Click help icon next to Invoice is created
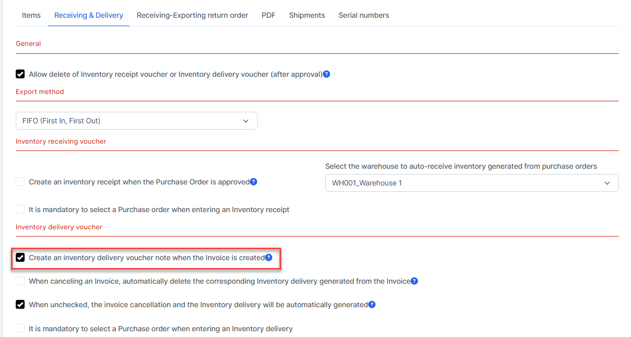This screenshot has width=631, height=337. [x=269, y=258]
